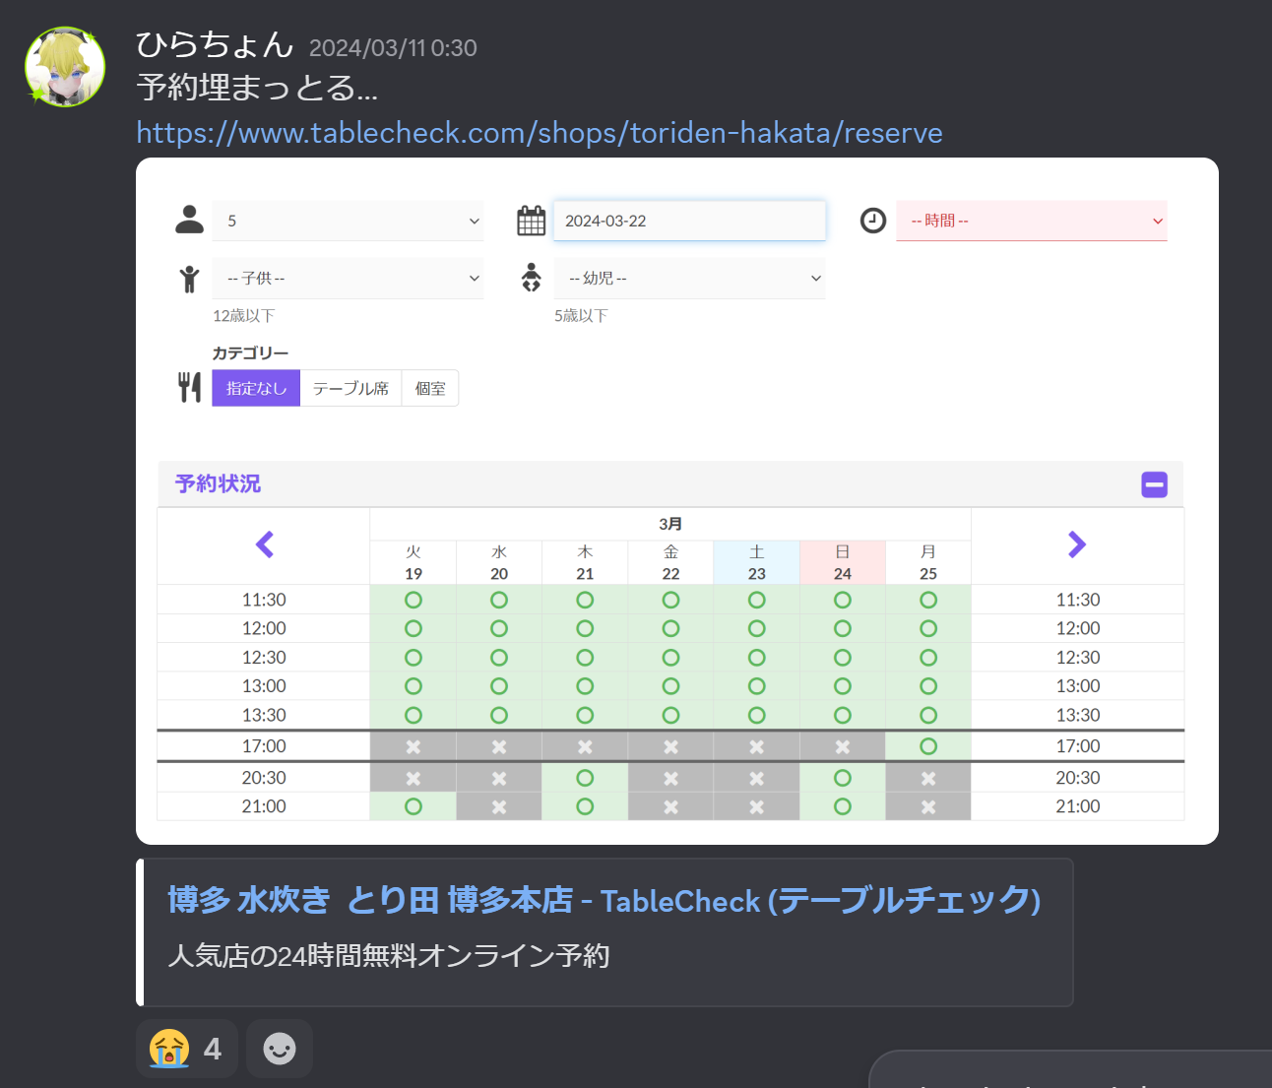The image size is (1272, 1088).
Task: Open the 博多 水炊き とり田 embed title
Action: [604, 900]
